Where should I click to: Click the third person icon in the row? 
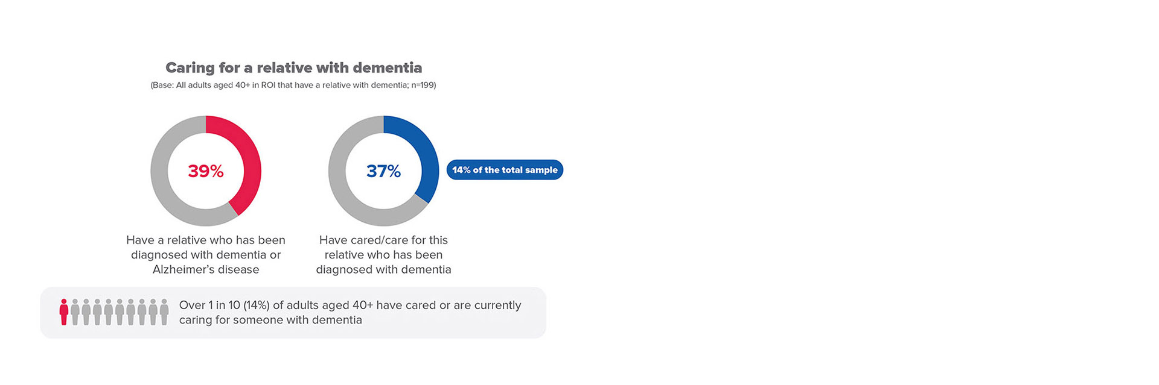(x=86, y=312)
